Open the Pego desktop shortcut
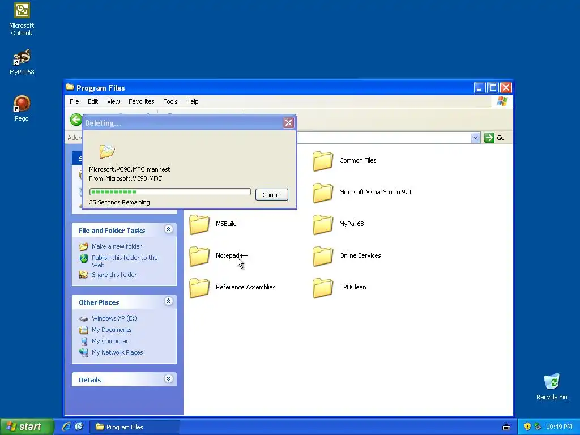This screenshot has width=580, height=435. pyautogui.click(x=22, y=108)
